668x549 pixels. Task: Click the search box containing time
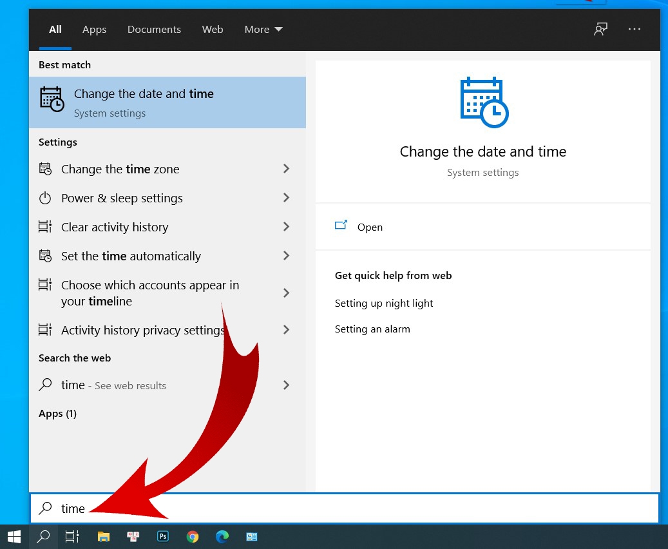click(344, 508)
